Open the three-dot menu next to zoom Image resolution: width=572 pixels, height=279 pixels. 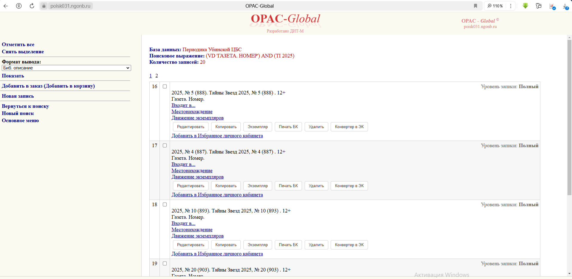pos(511,6)
